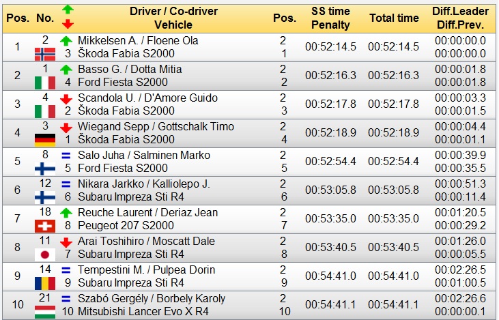Click the red down arrow for Scandola U.

66,99
